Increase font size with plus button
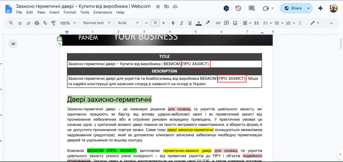The height and width of the screenshot is (162, 343). pyautogui.click(x=163, y=23)
